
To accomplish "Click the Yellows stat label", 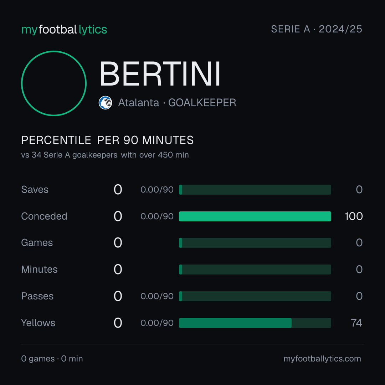I will click(38, 323).
